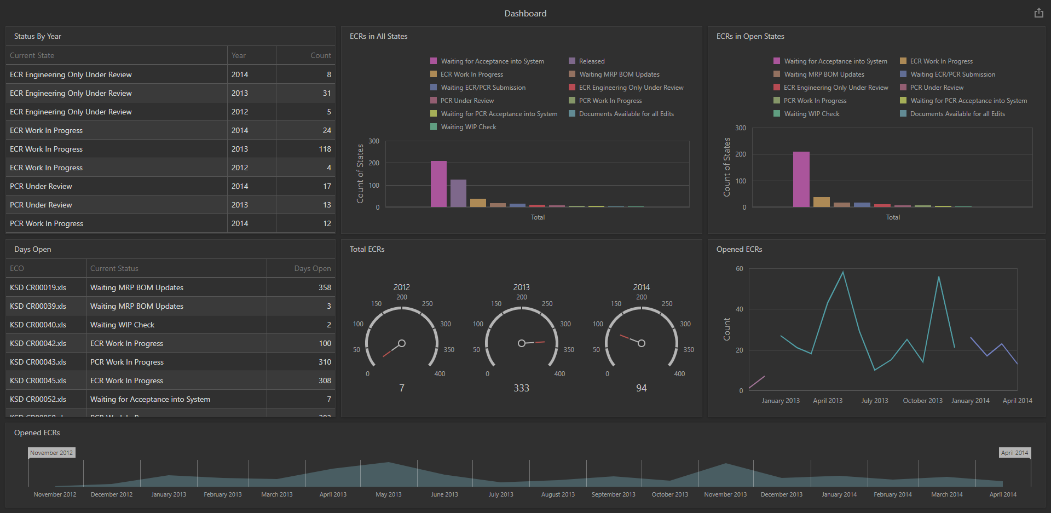The image size is (1051, 513).
Task: Click the Current State column header
Action: click(x=31, y=55)
